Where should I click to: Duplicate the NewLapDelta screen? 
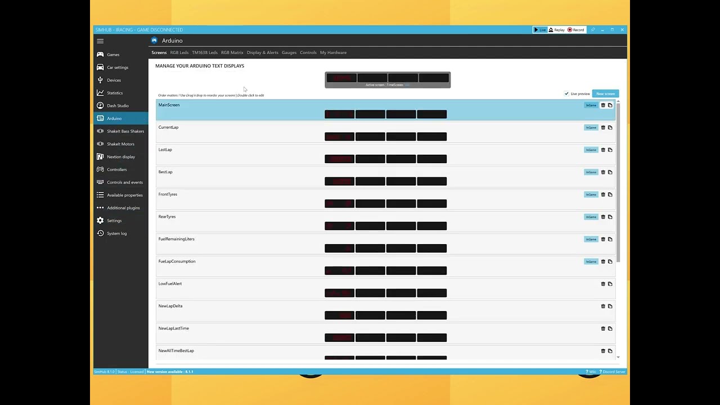(610, 306)
